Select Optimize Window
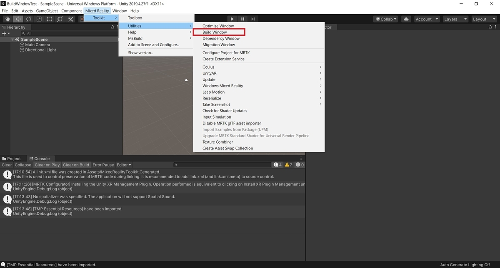Screen dimensions: 500x268 (x=259, y=26)
